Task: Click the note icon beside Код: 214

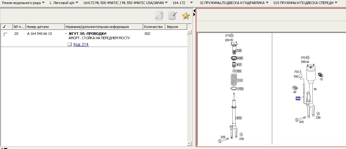Action: (x=70, y=44)
